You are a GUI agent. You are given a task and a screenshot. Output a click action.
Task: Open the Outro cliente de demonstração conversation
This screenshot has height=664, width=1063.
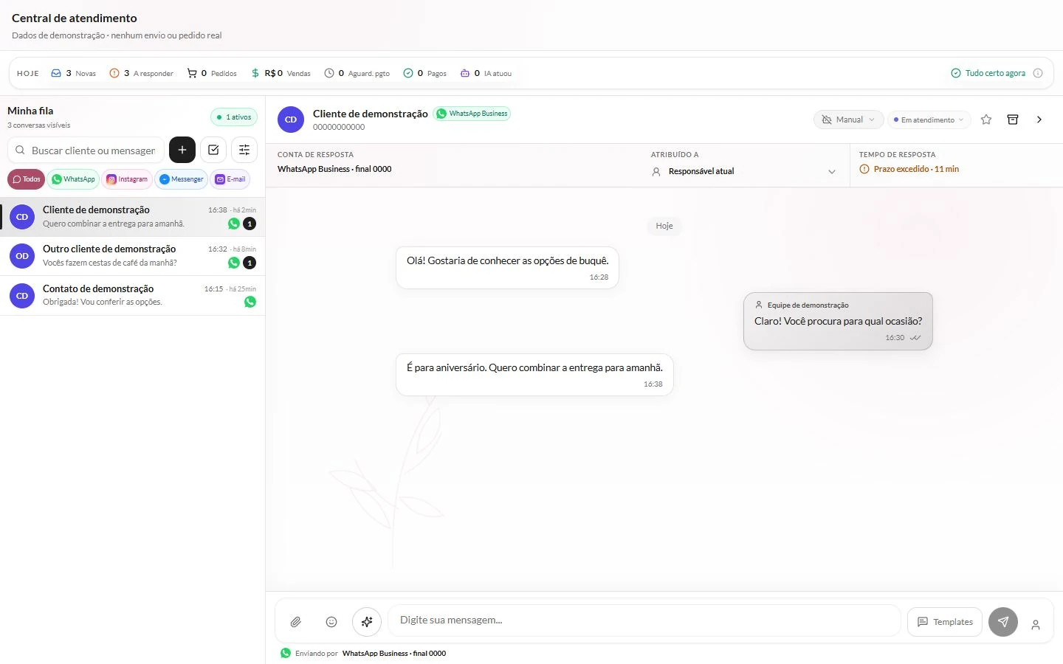pyautogui.click(x=133, y=256)
